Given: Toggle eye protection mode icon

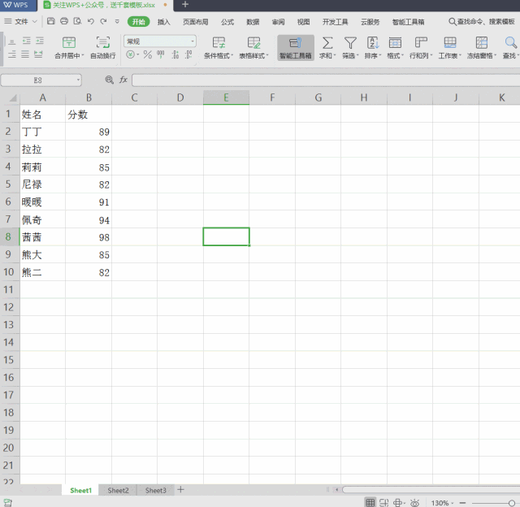Looking at the screenshot, I should point(414,503).
